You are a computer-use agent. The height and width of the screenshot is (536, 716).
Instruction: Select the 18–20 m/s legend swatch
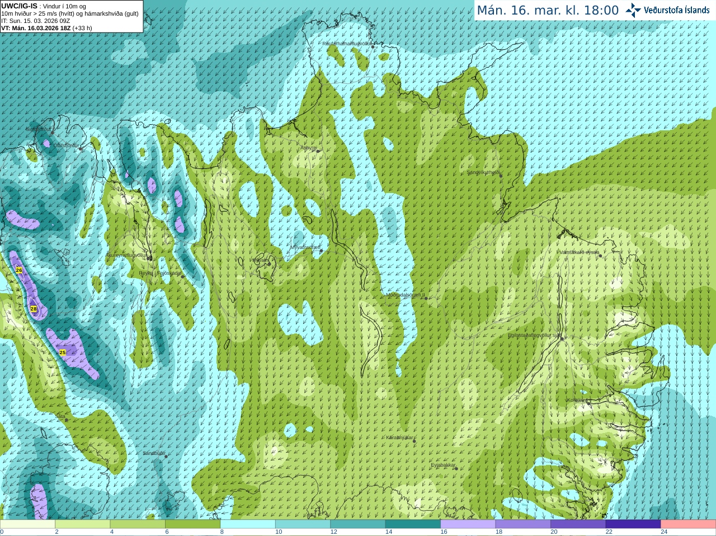[x=523, y=524]
